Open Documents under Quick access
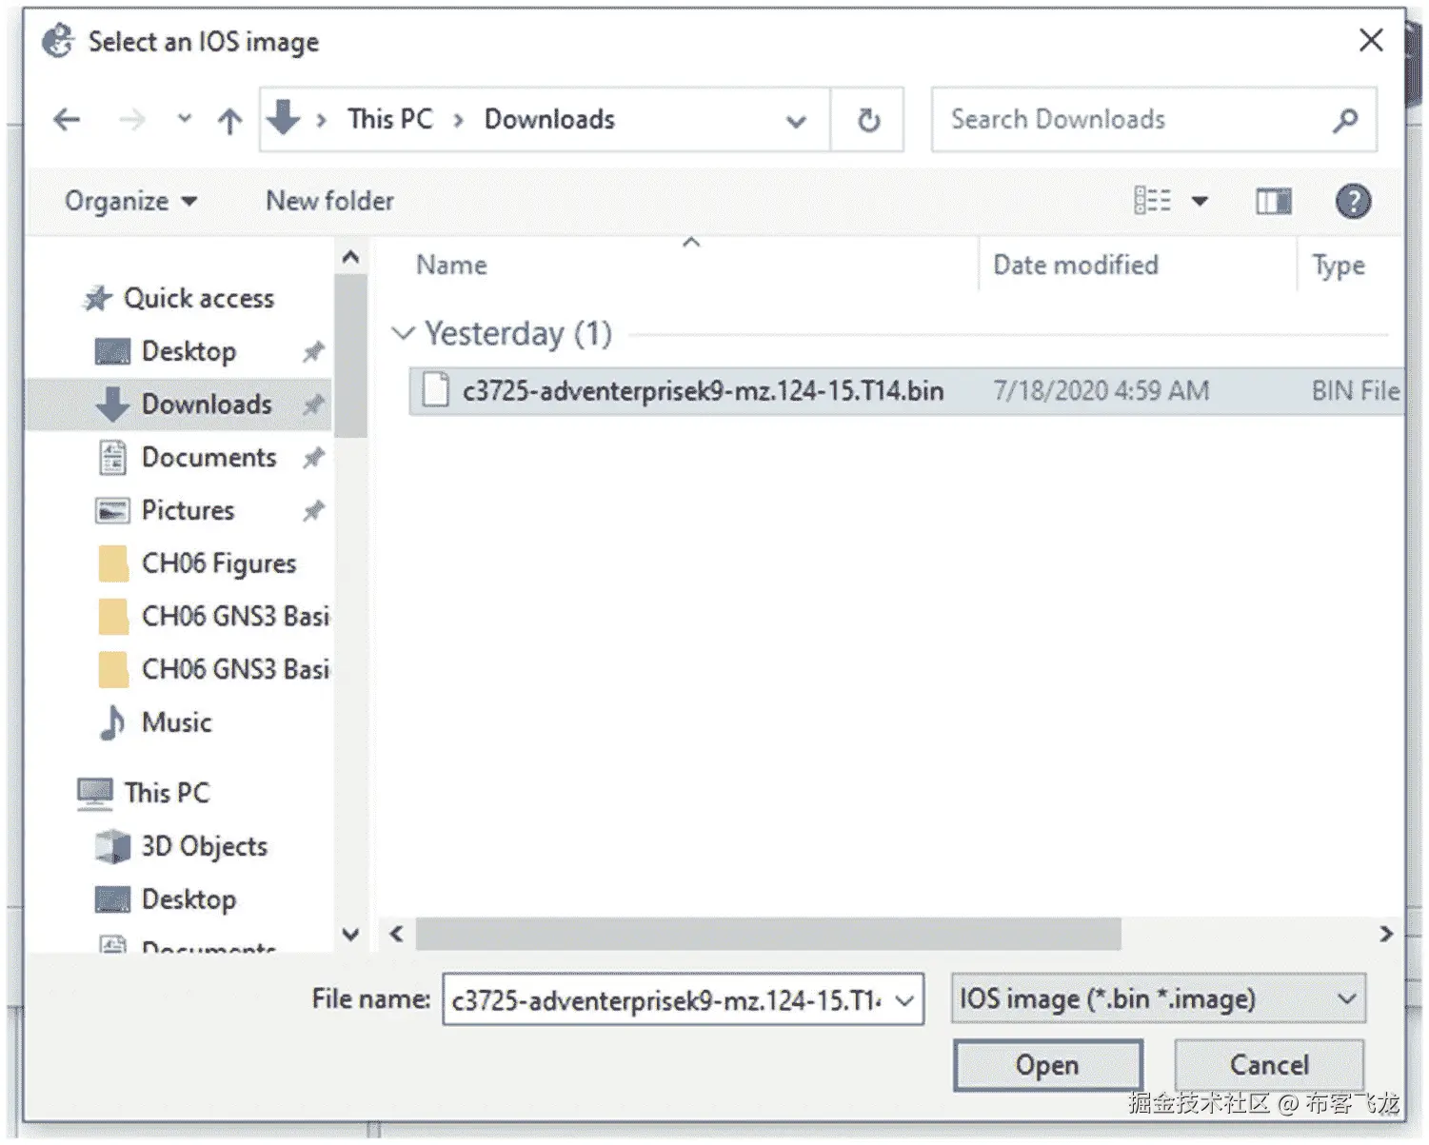 (208, 458)
